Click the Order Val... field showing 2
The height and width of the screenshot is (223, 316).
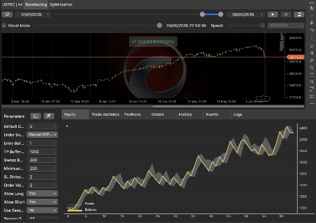click(x=42, y=185)
